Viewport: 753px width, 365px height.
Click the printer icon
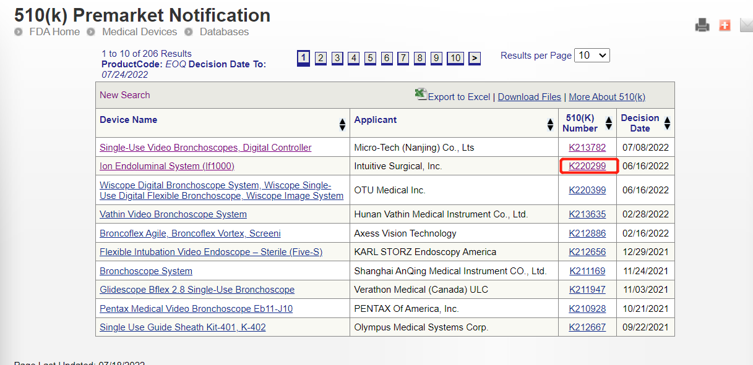click(702, 25)
